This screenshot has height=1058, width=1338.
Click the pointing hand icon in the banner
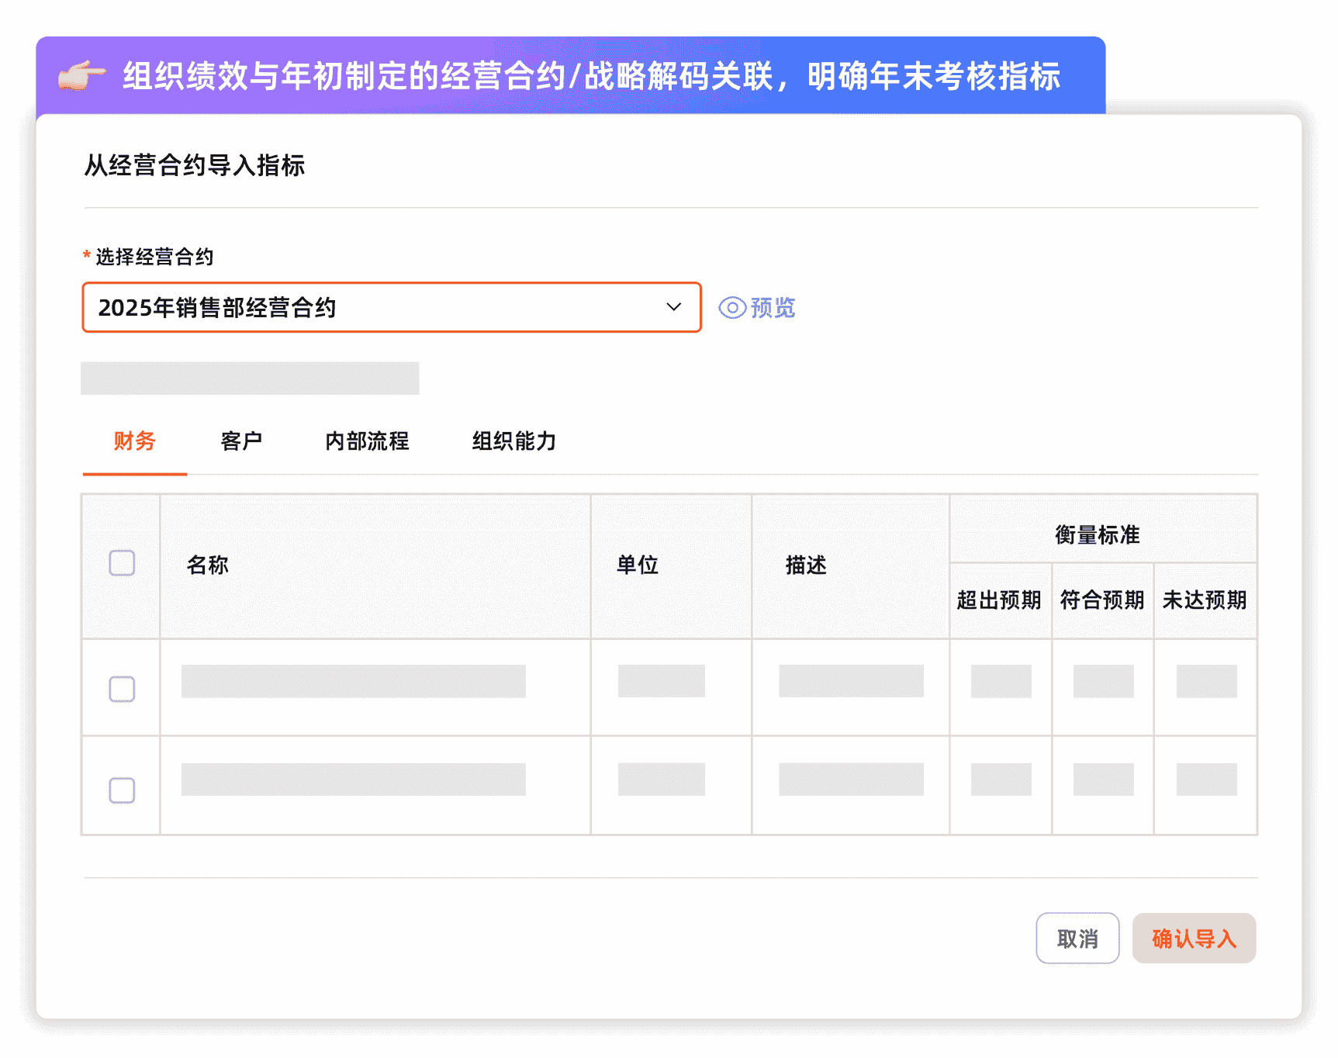80,77
